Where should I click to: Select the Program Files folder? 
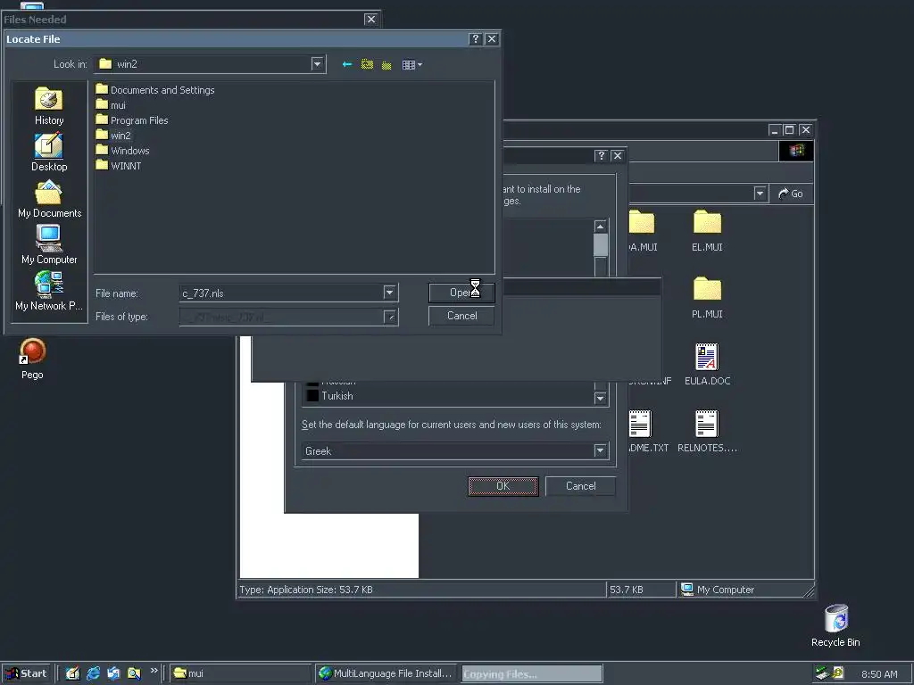coord(132,120)
